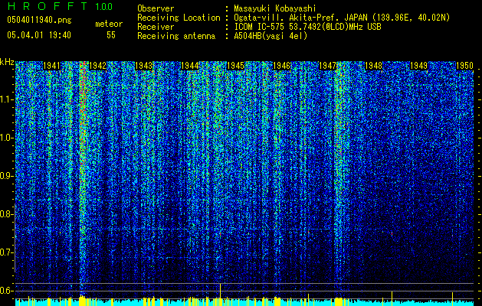Click the 1.0.0 version number

pos(104,6)
